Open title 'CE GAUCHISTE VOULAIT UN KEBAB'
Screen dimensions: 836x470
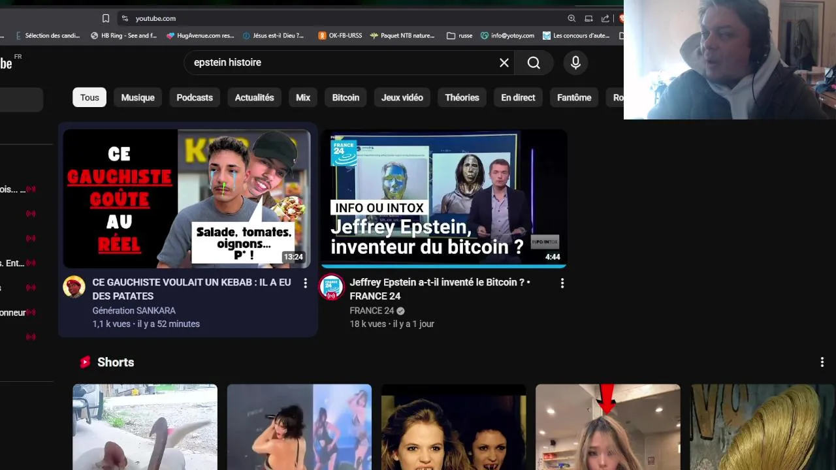[191, 289]
